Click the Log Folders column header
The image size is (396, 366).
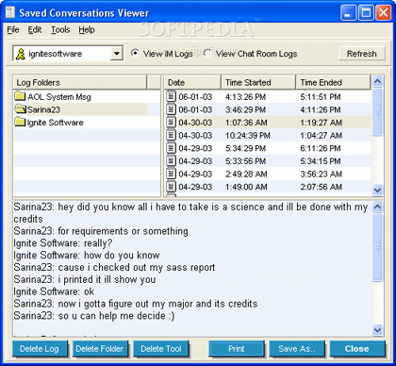click(80, 82)
